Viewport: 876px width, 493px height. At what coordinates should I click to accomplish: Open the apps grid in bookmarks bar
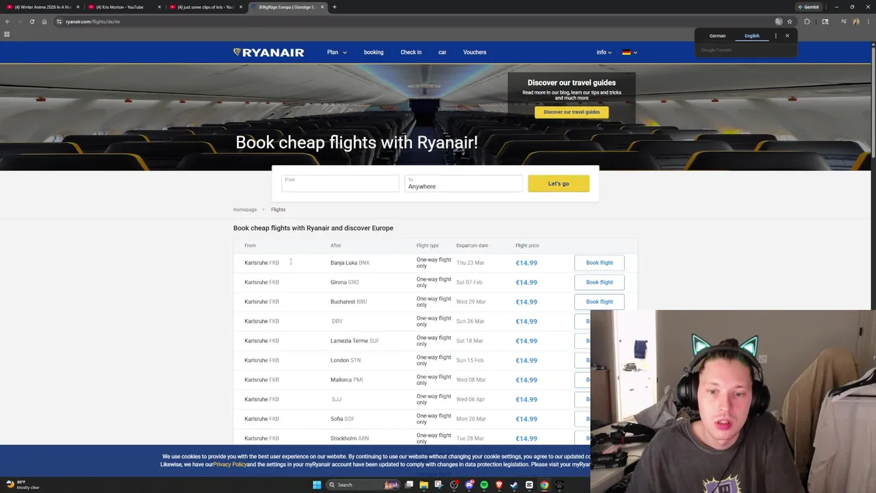[7, 34]
